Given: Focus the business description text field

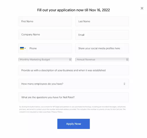Looking at the screenshot, I should coord(73,70).
